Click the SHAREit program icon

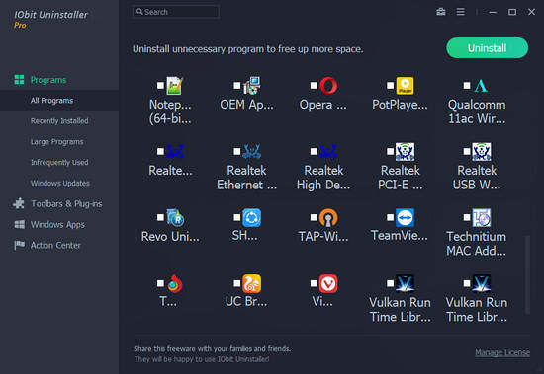point(251,217)
